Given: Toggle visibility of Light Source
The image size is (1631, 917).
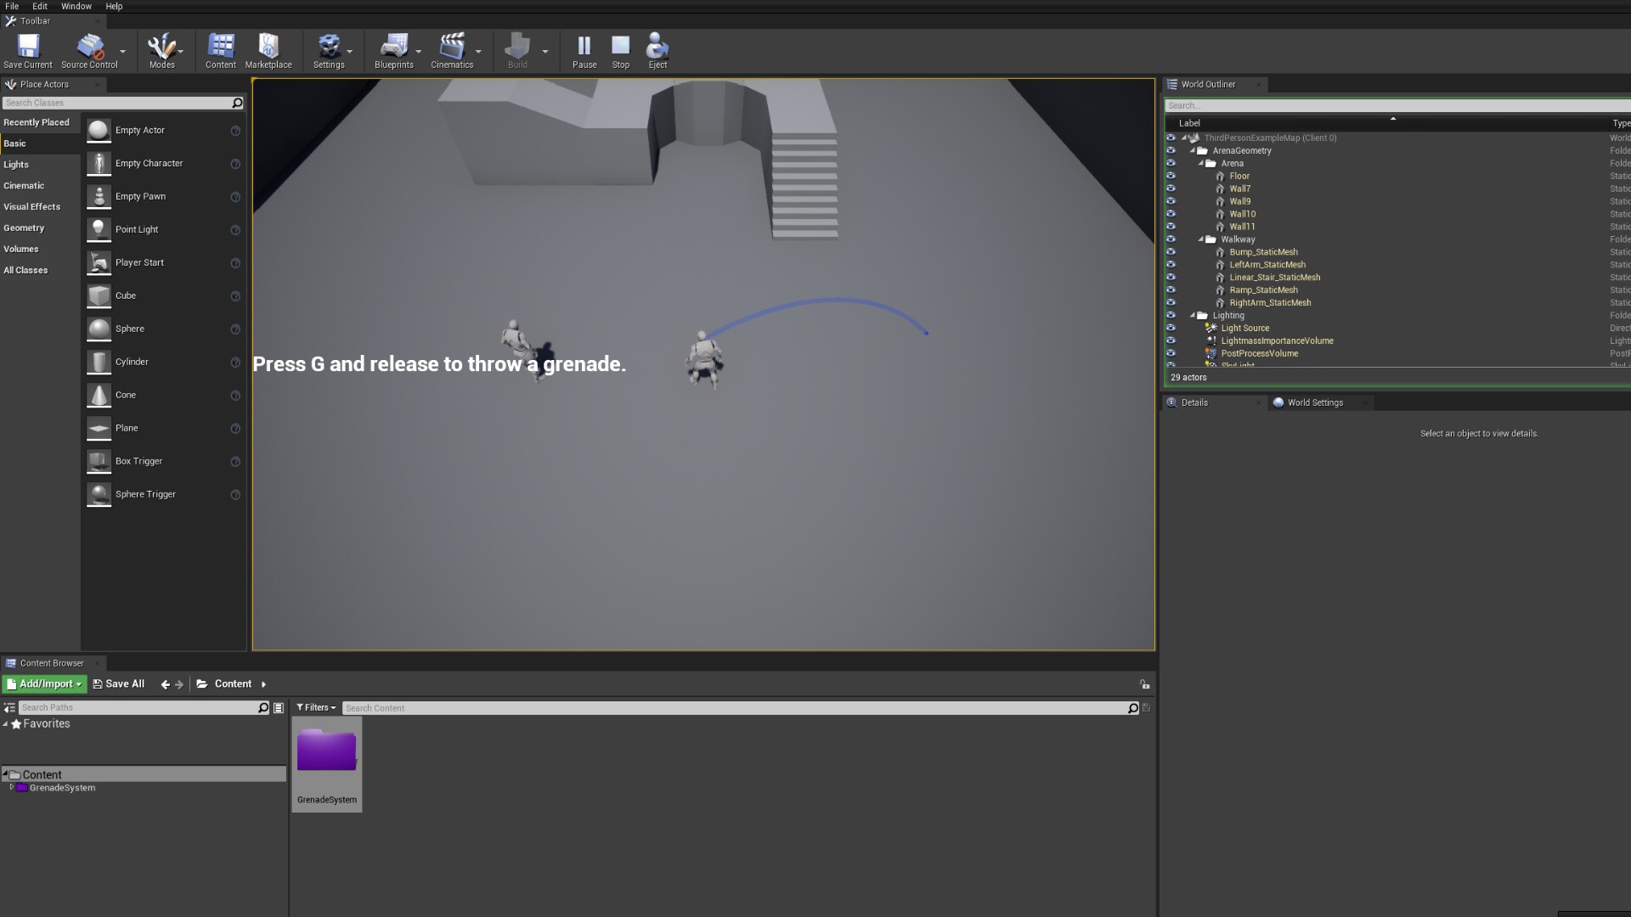Looking at the screenshot, I should coord(1171,328).
